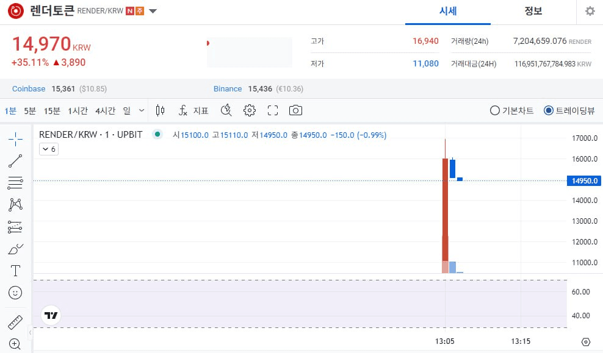Image resolution: width=603 pixels, height=353 pixels.
Task: Select the Text annotation tool
Action: [15, 271]
